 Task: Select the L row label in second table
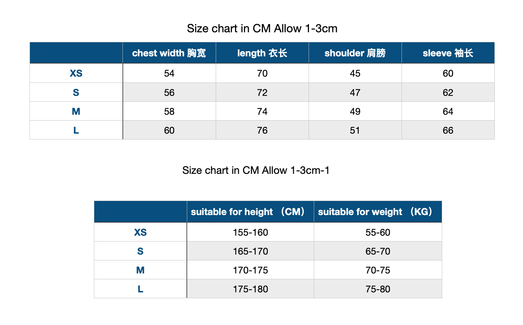140,289
